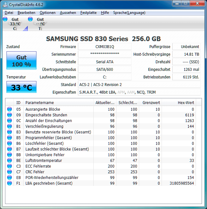This screenshot has height=209, width=207.
Task: Select drive T: disk tab
Action: 40,24
